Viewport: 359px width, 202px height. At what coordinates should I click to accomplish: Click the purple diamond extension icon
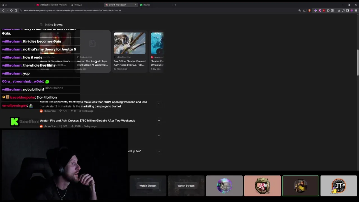pos(316,10)
